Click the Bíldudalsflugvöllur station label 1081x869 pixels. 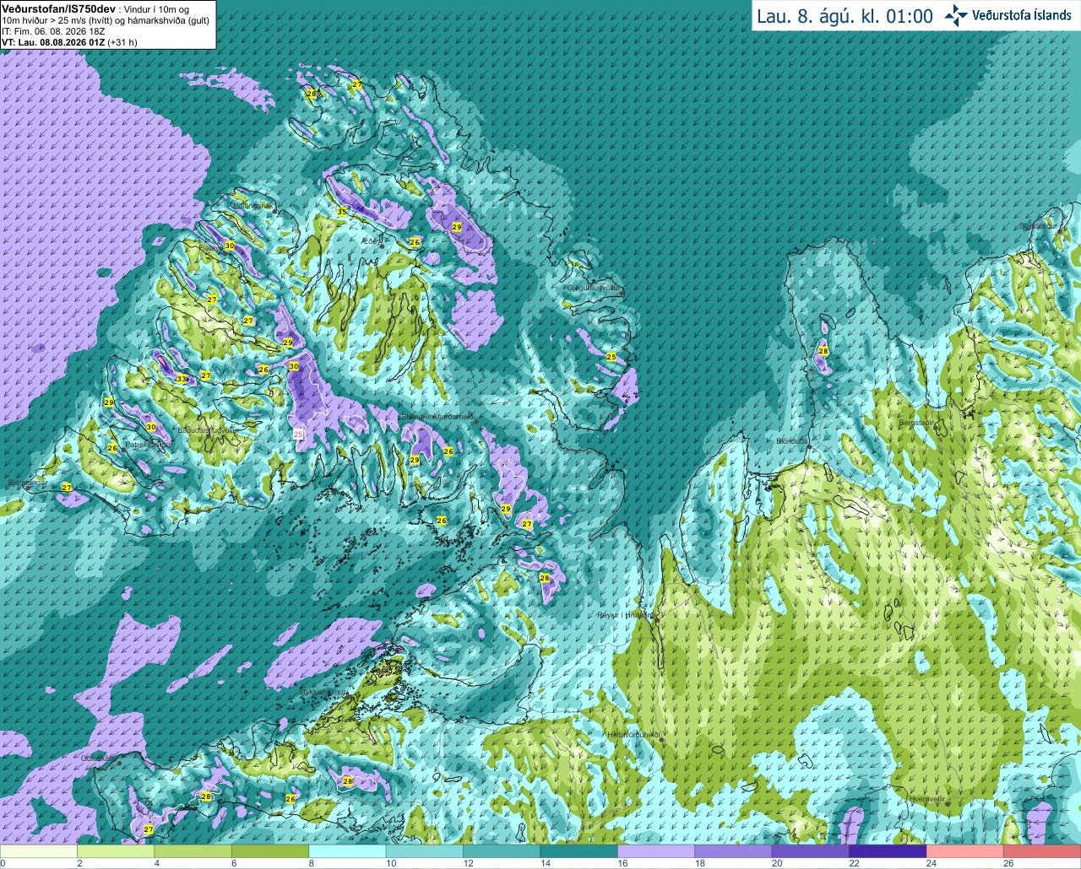207,429
